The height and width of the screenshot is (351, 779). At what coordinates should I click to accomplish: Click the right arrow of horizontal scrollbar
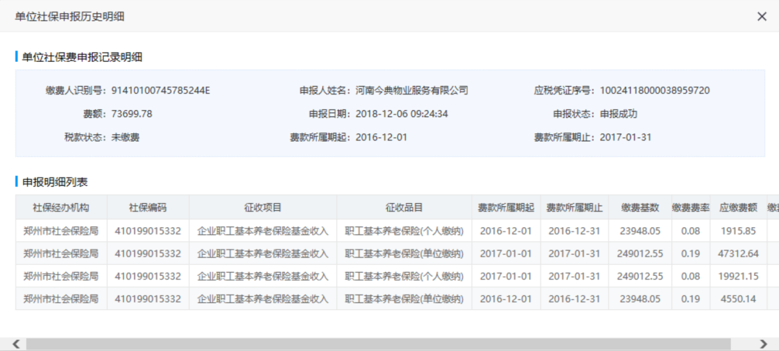pyautogui.click(x=763, y=344)
